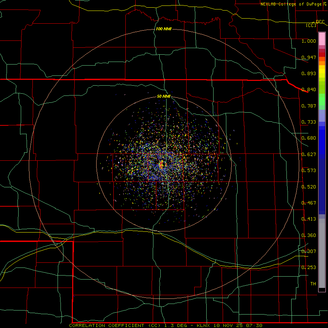328x328 pixels.
Task: Select the 0.947 scale value
Action: [x=309, y=57]
